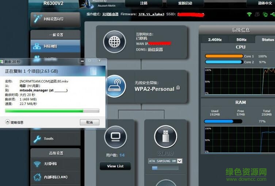Click the green file copy progress bar
Image resolution: width=275 pixels, height=186 pixels.
click(52, 111)
